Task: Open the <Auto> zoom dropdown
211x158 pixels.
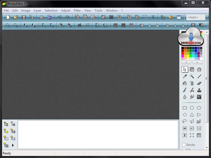Action: (x=203, y=17)
